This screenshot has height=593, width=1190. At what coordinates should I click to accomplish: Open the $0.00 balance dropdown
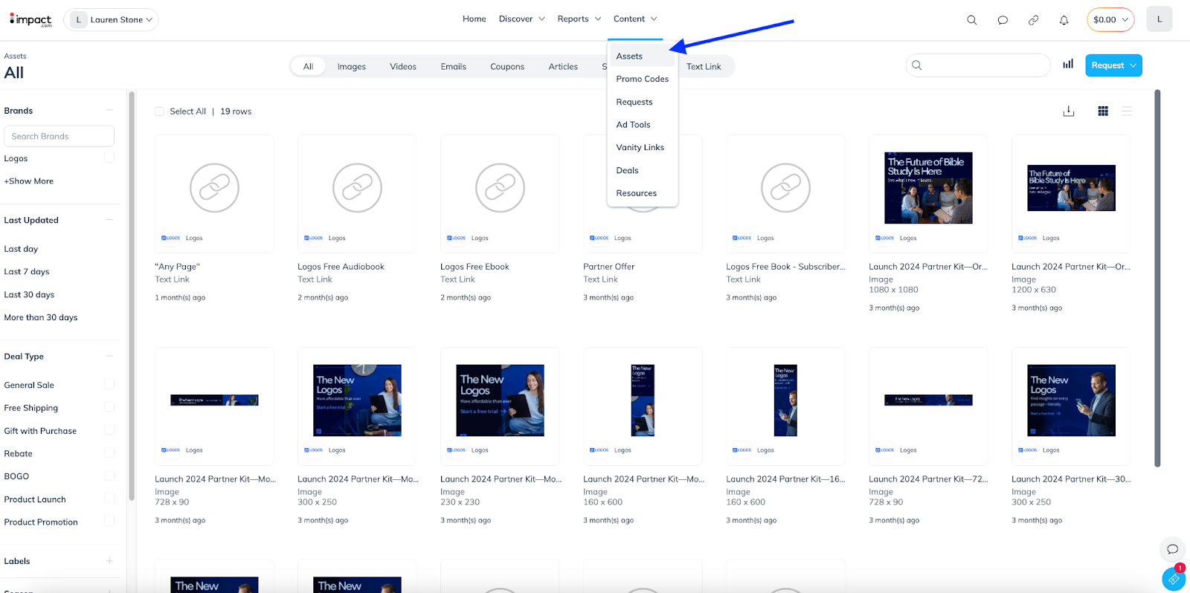(x=1110, y=20)
